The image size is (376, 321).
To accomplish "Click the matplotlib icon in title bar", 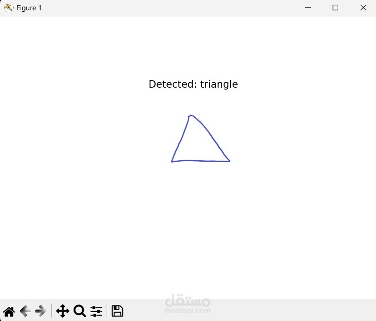I will point(8,8).
